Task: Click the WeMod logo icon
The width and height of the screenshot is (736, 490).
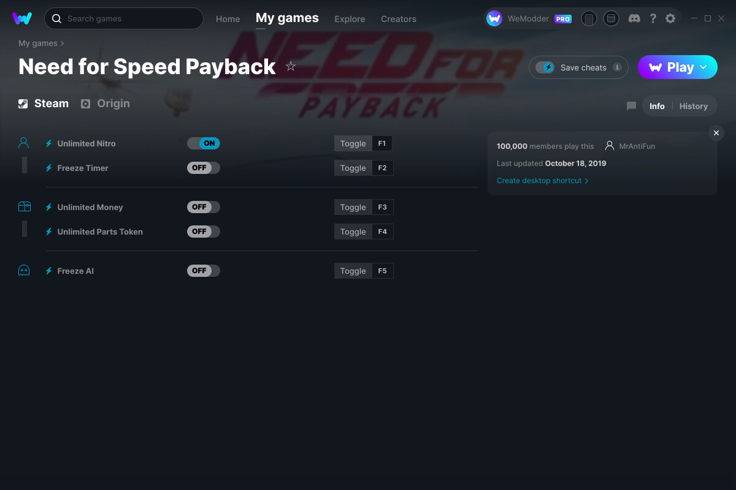Action: 22,18
